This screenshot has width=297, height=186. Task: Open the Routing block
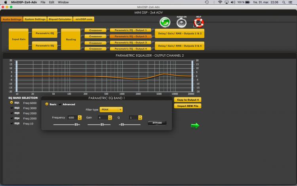point(70,39)
